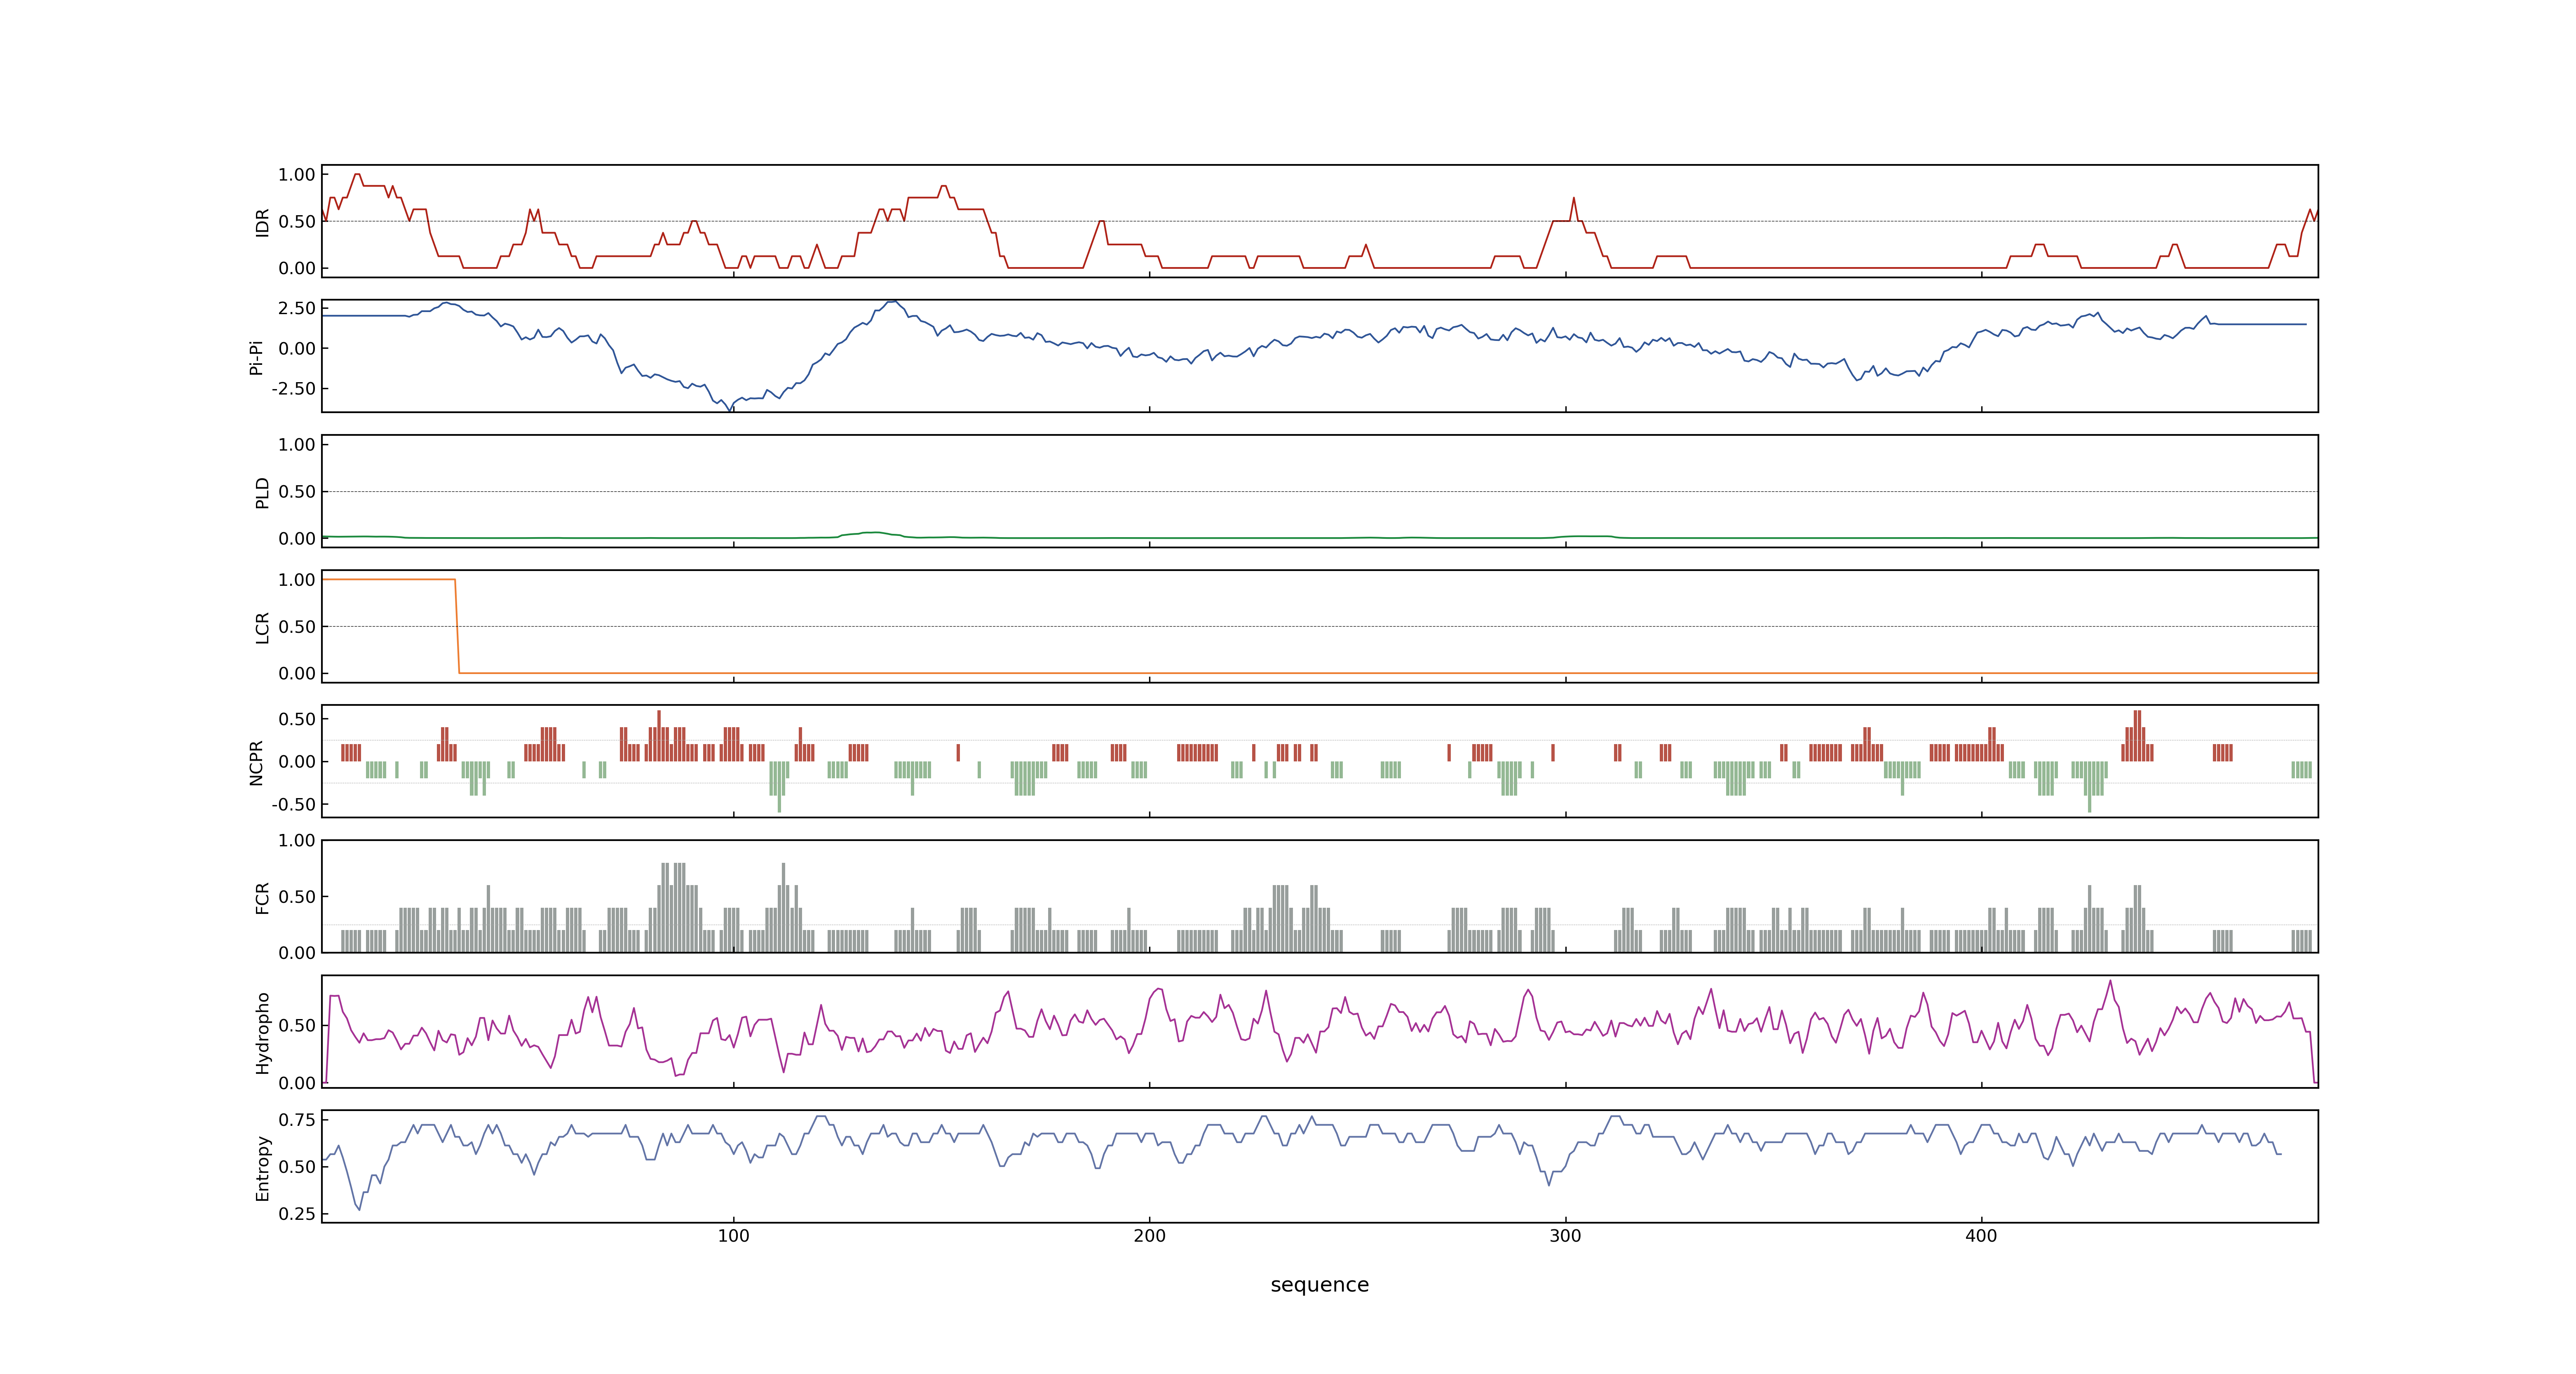Click the PLD y-axis label
The image size is (2576, 1374).
[262, 492]
